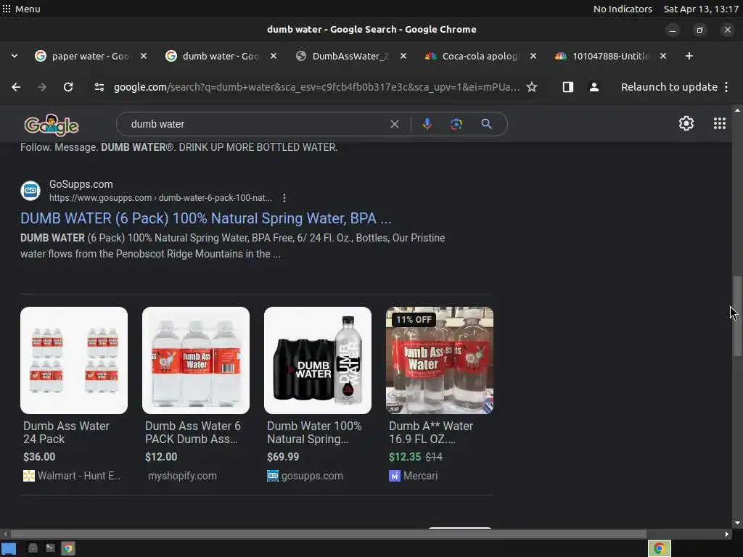Click the Chrome icon in system tray

[x=659, y=548]
